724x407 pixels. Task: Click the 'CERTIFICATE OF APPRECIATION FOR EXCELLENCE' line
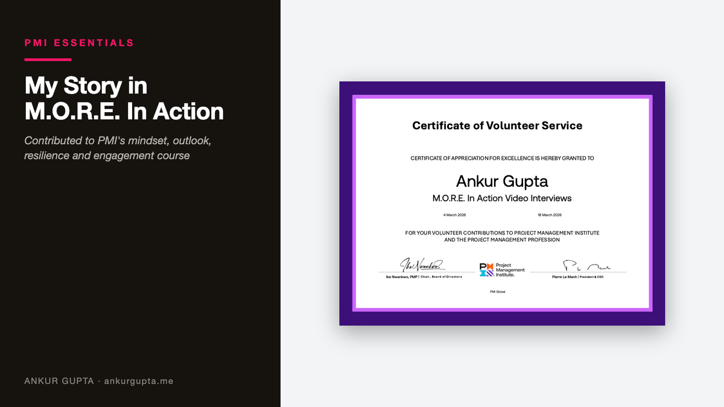[502, 158]
